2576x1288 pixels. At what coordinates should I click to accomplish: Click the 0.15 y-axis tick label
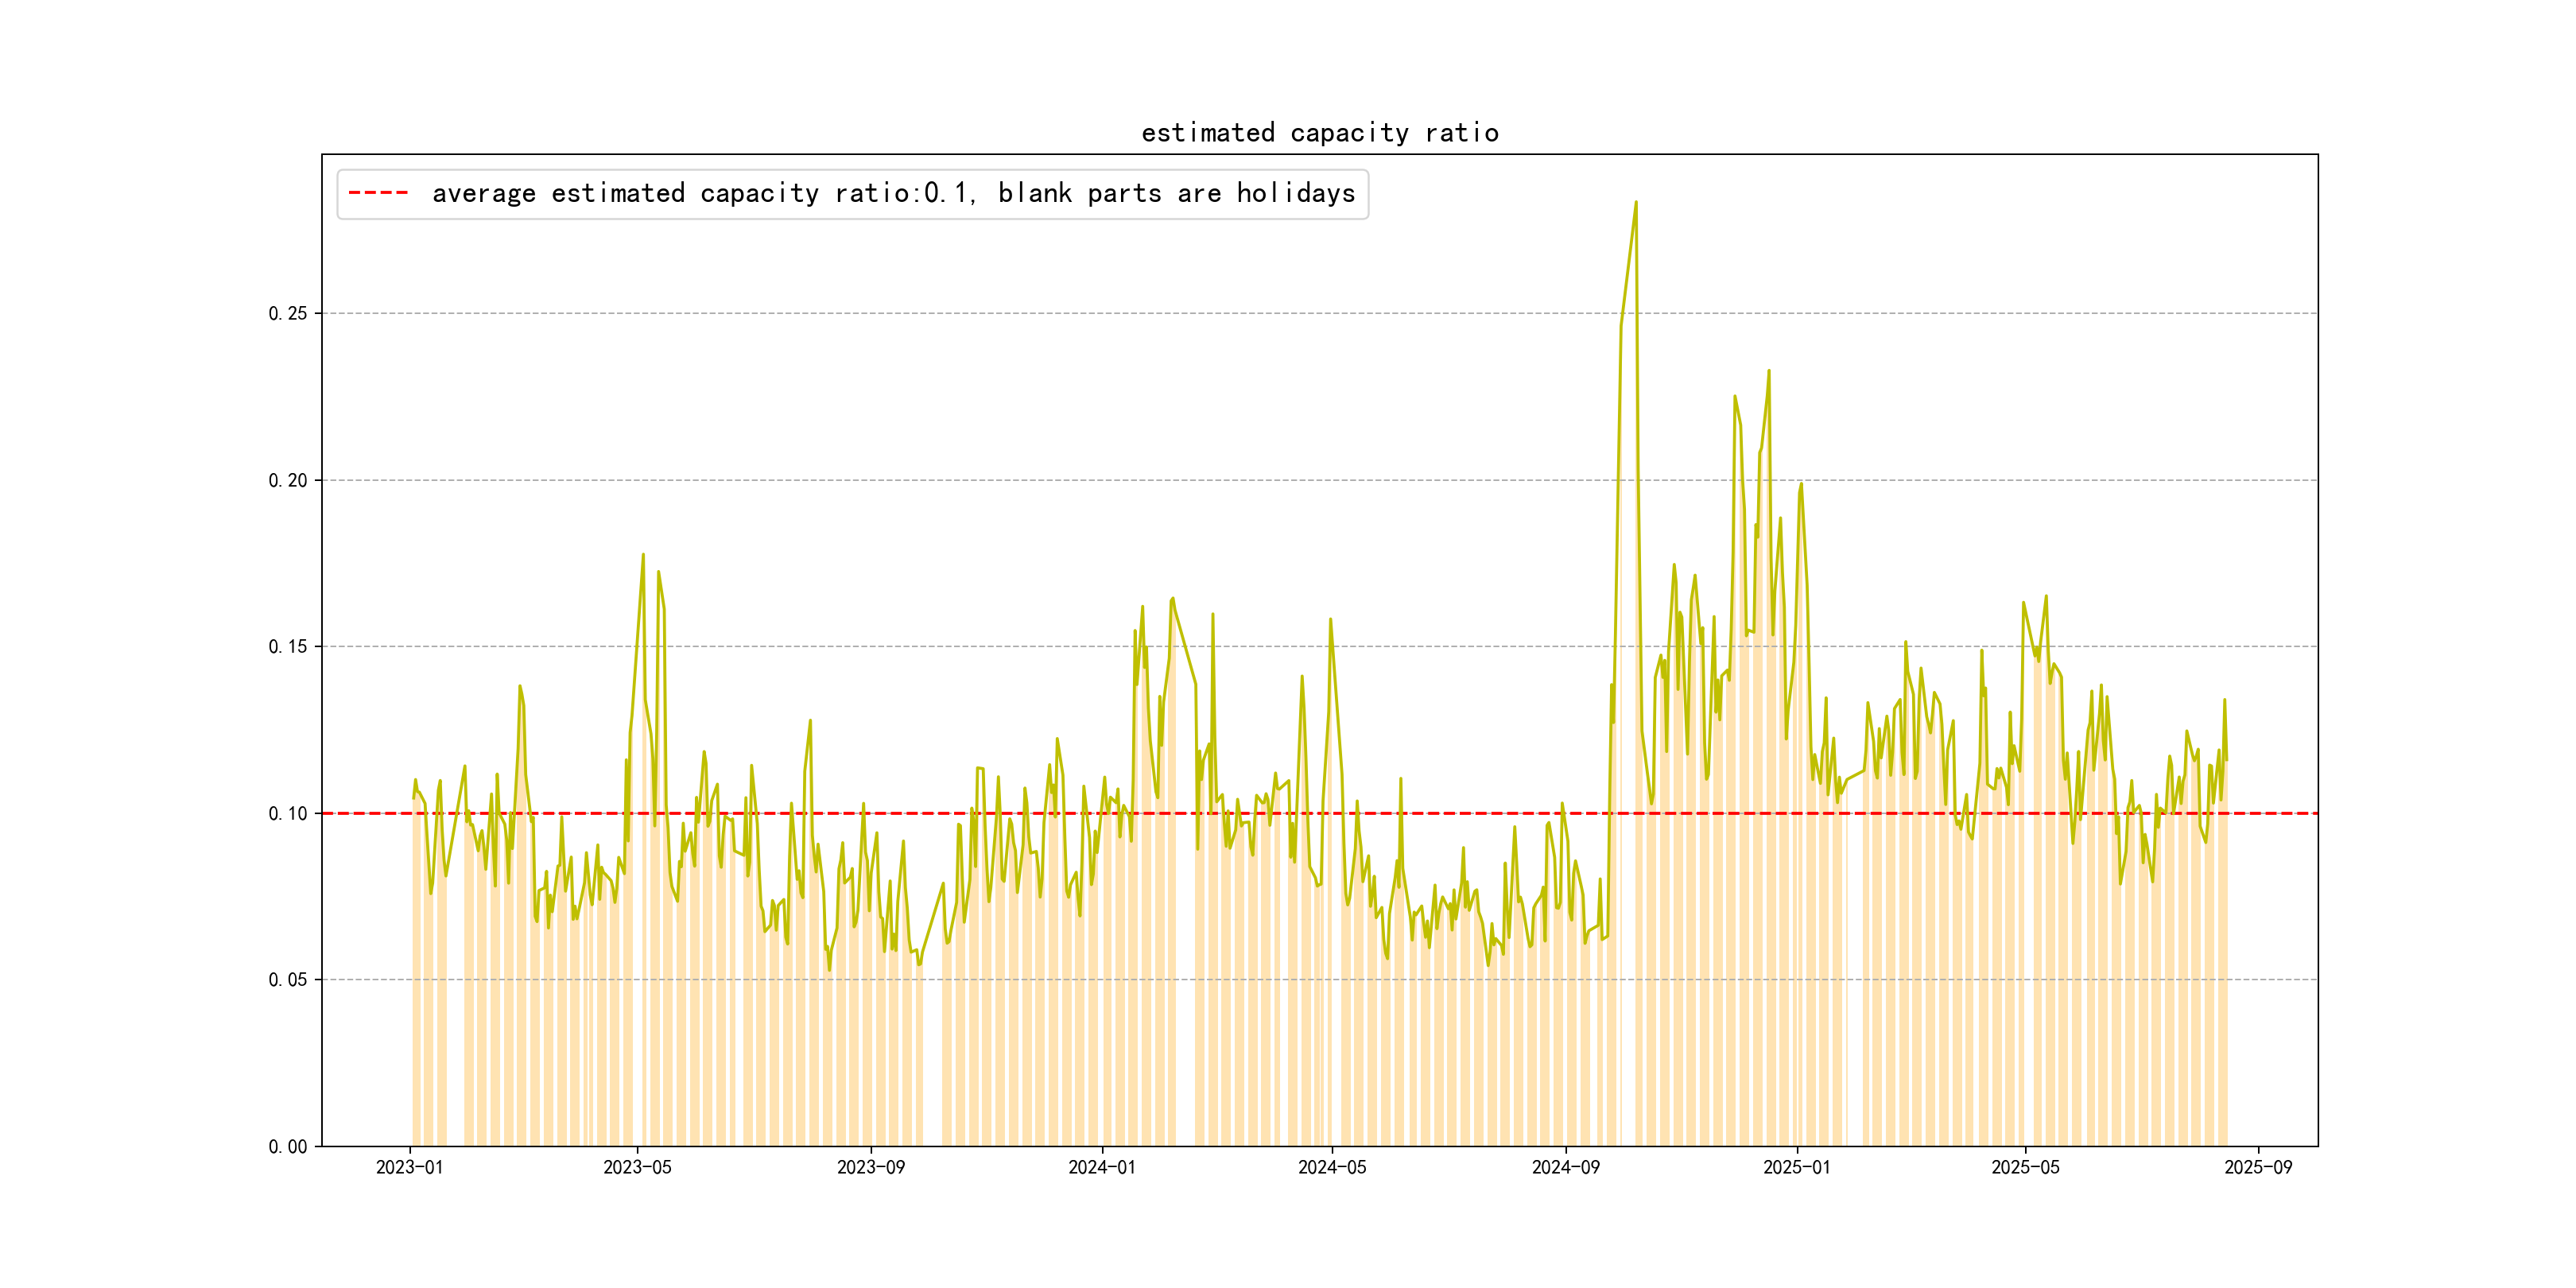pos(288,647)
